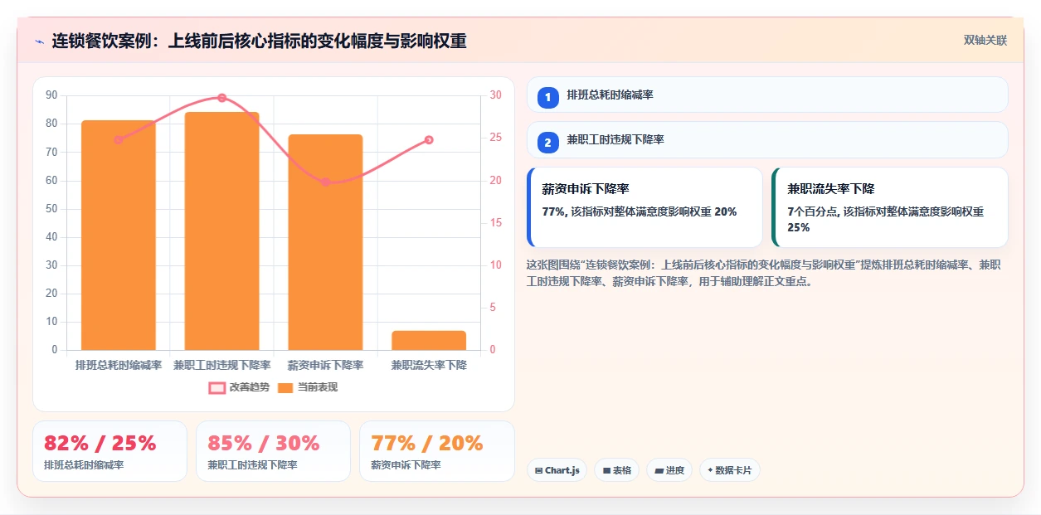Open the 薪资申诉下降率 detail card
Image resolution: width=1041 pixels, height=515 pixels.
coord(645,207)
